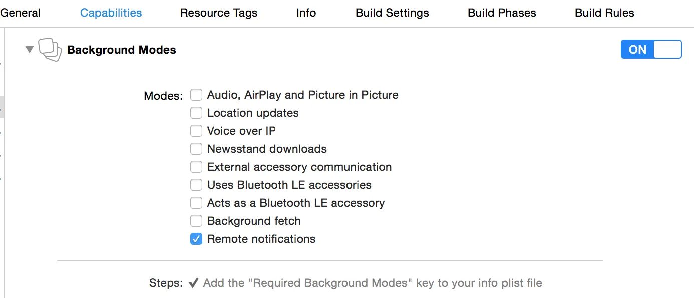Enable Audio, AirPlay and Picture in Picture
Viewport: 694px width, 298px height.
[196, 95]
